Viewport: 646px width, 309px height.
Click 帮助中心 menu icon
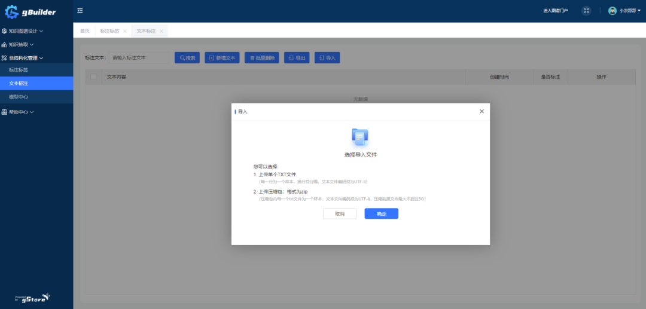[4, 112]
